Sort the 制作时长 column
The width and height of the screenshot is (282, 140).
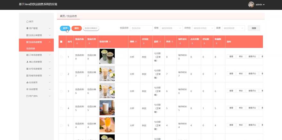(180, 43)
